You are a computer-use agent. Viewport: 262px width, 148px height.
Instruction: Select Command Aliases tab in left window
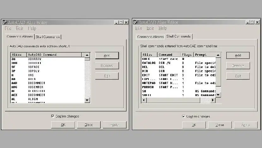[20, 37]
